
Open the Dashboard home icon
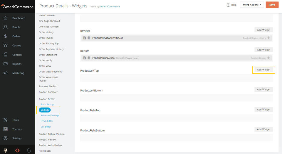6,18
